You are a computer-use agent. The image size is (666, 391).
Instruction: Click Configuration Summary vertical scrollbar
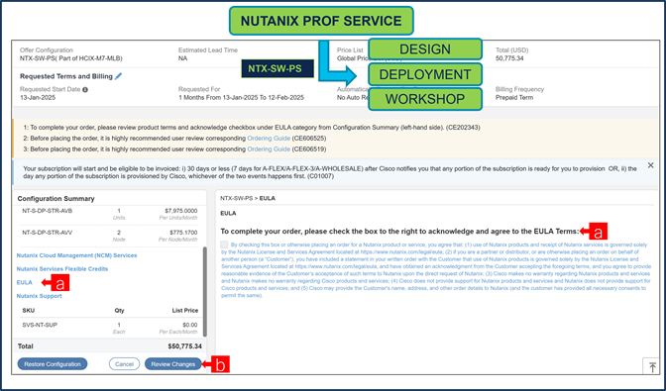click(x=205, y=292)
